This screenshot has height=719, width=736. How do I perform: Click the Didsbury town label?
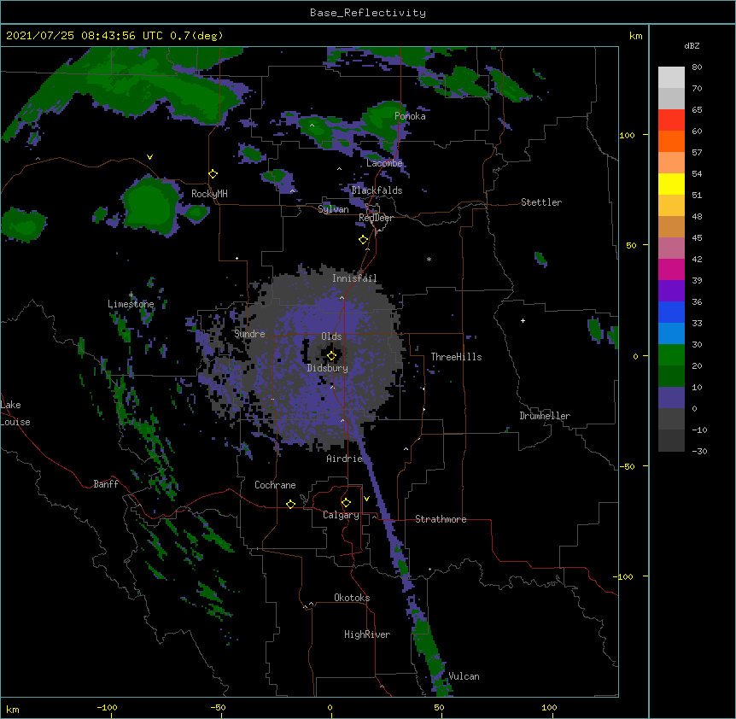[x=328, y=368]
